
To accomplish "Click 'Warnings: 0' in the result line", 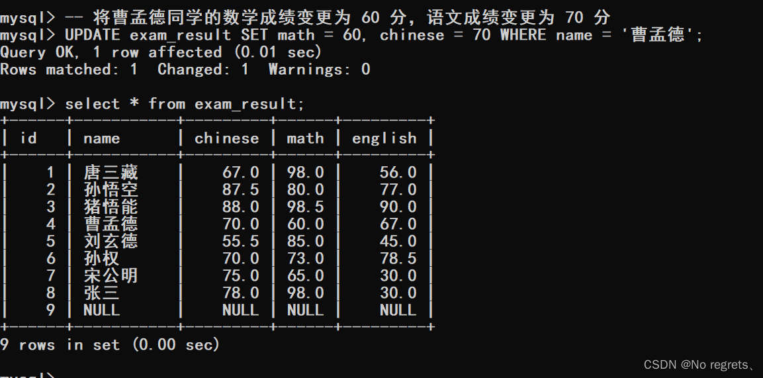I will (319, 70).
